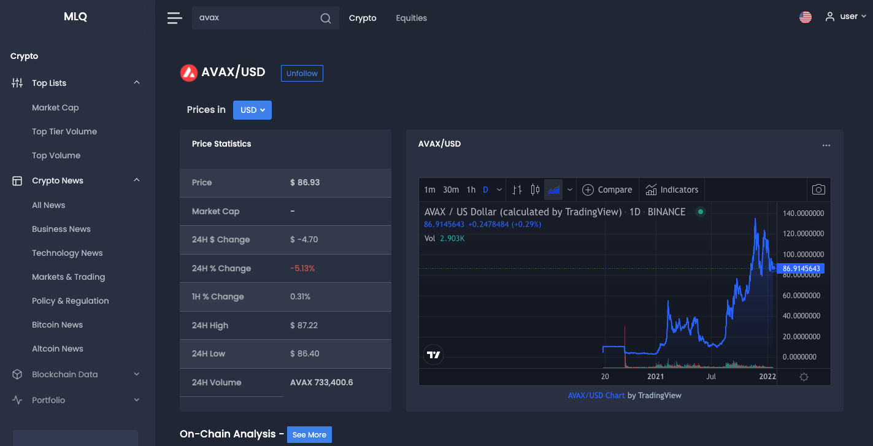This screenshot has height=446, width=873.
Task: Open Policy & Regulation news
Action: click(x=71, y=301)
